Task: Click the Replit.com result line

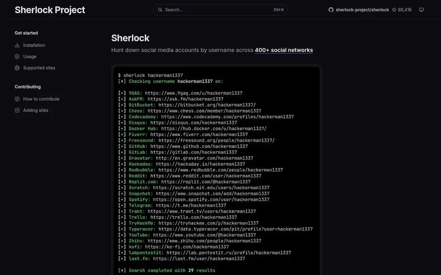Action: [184, 181]
